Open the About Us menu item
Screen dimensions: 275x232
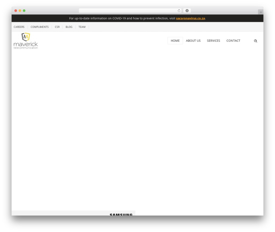(193, 41)
